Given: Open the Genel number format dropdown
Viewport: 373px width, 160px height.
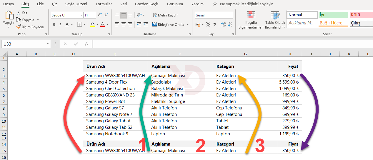Looking at the screenshot, I should click(231, 15).
